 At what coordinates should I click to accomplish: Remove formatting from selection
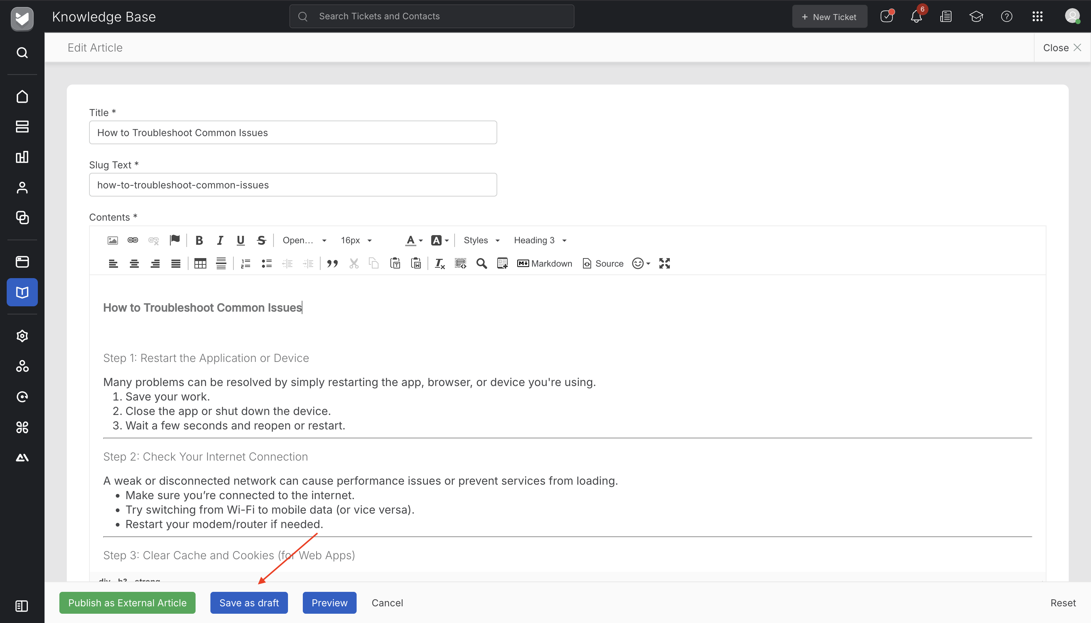click(440, 264)
